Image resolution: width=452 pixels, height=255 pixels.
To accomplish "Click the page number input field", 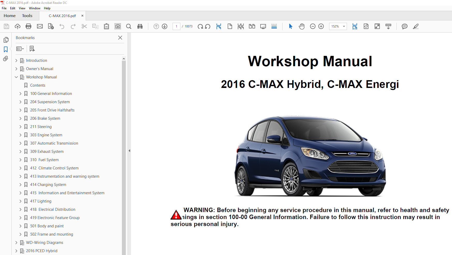I will click(x=176, y=26).
